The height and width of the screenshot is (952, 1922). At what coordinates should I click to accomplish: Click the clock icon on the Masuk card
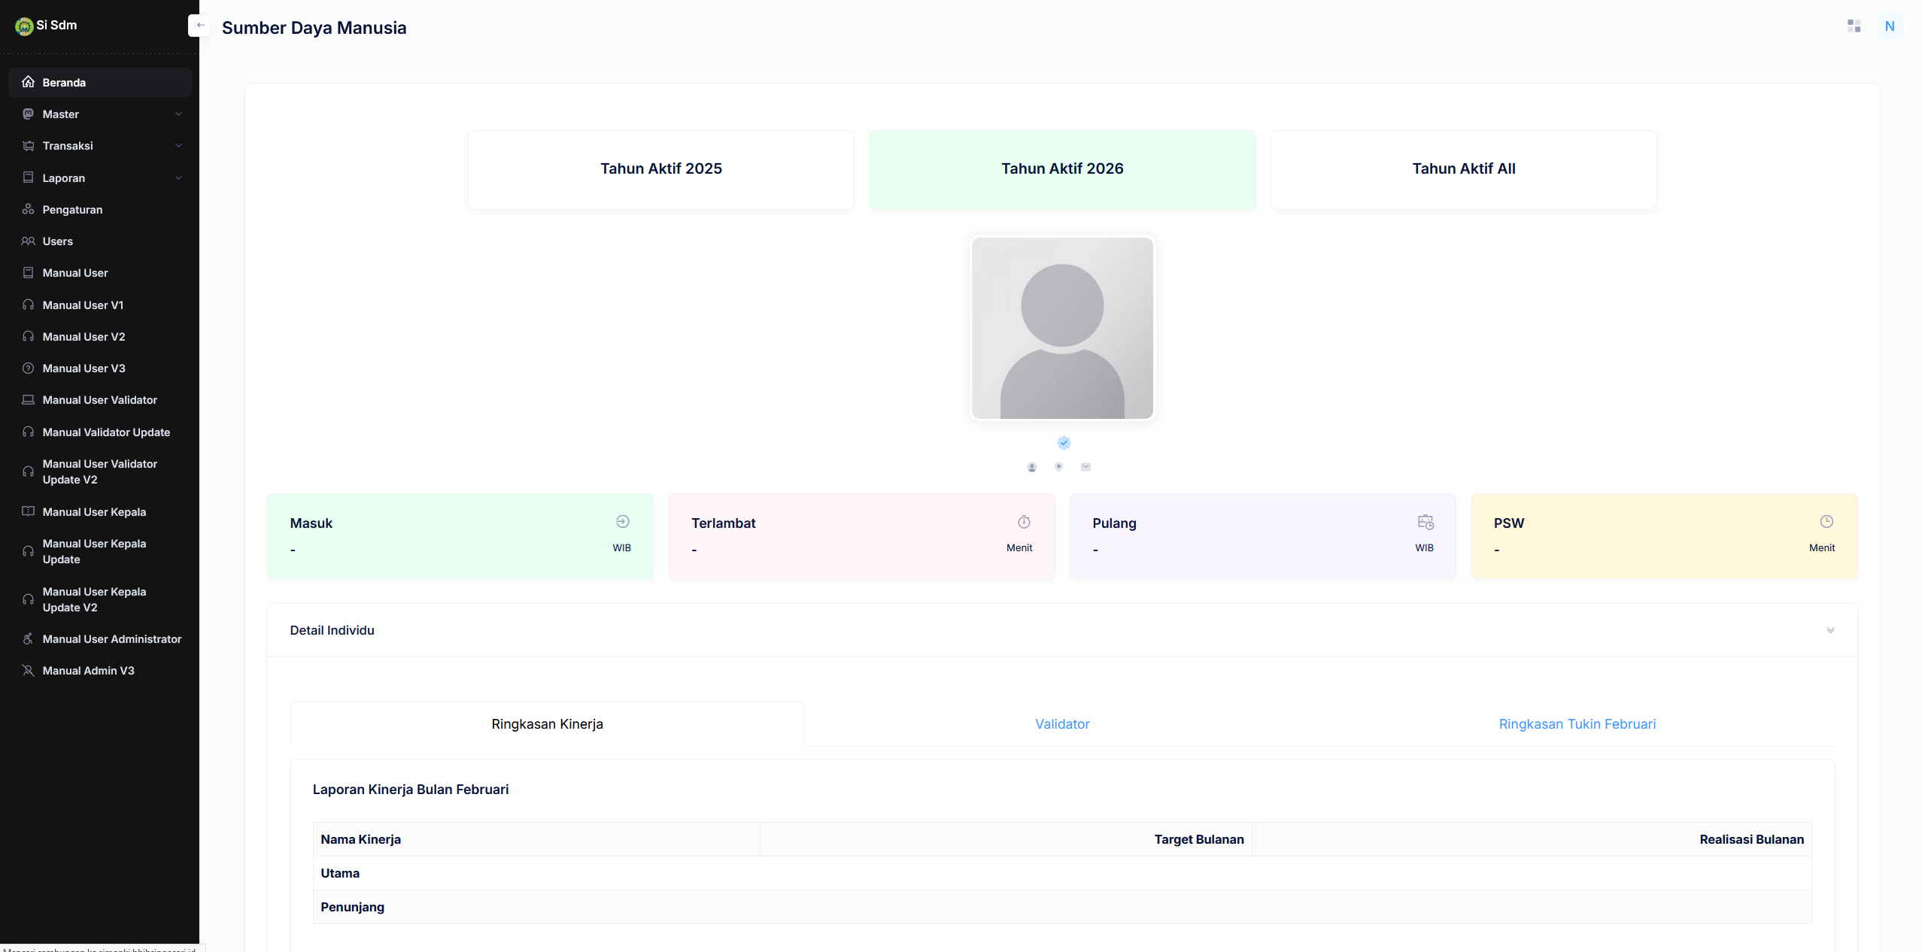pyautogui.click(x=622, y=520)
